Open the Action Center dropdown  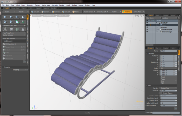tap(89, 12)
